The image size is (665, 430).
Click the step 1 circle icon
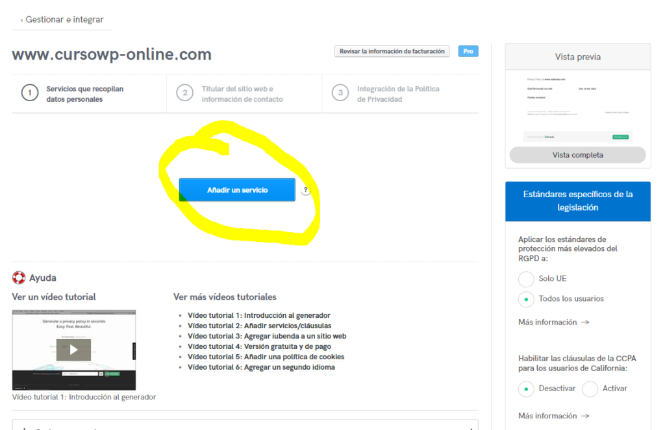pos(30,93)
